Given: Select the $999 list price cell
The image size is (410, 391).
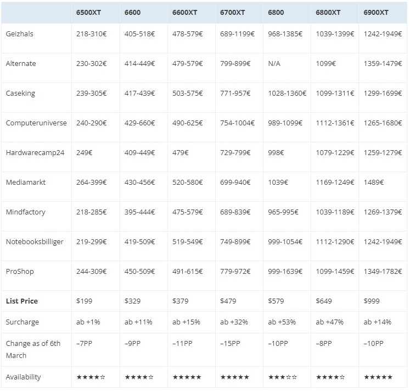Looking at the screenshot, I should tap(372, 301).
